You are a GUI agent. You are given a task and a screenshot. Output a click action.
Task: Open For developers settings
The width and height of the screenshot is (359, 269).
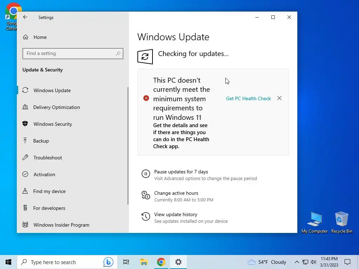pyautogui.click(x=72, y=208)
